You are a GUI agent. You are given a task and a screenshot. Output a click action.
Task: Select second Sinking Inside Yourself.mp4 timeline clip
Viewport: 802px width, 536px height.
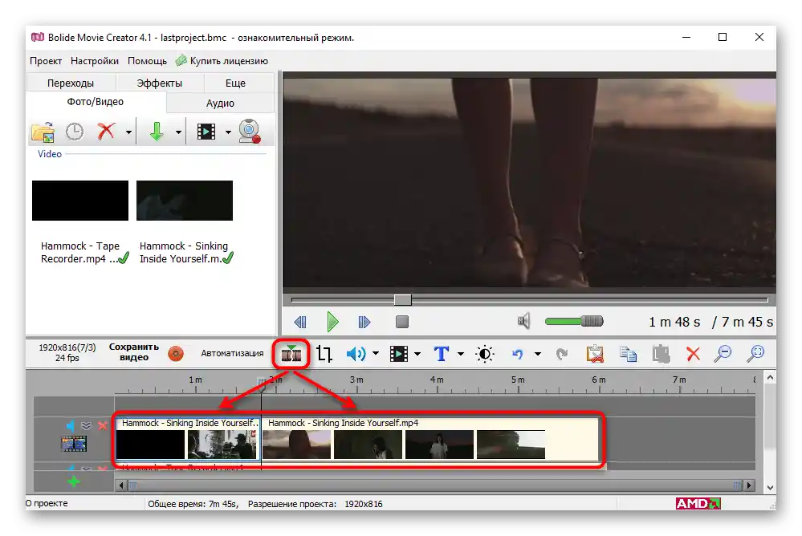click(x=429, y=438)
